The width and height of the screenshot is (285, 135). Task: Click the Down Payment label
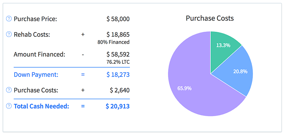36,75
